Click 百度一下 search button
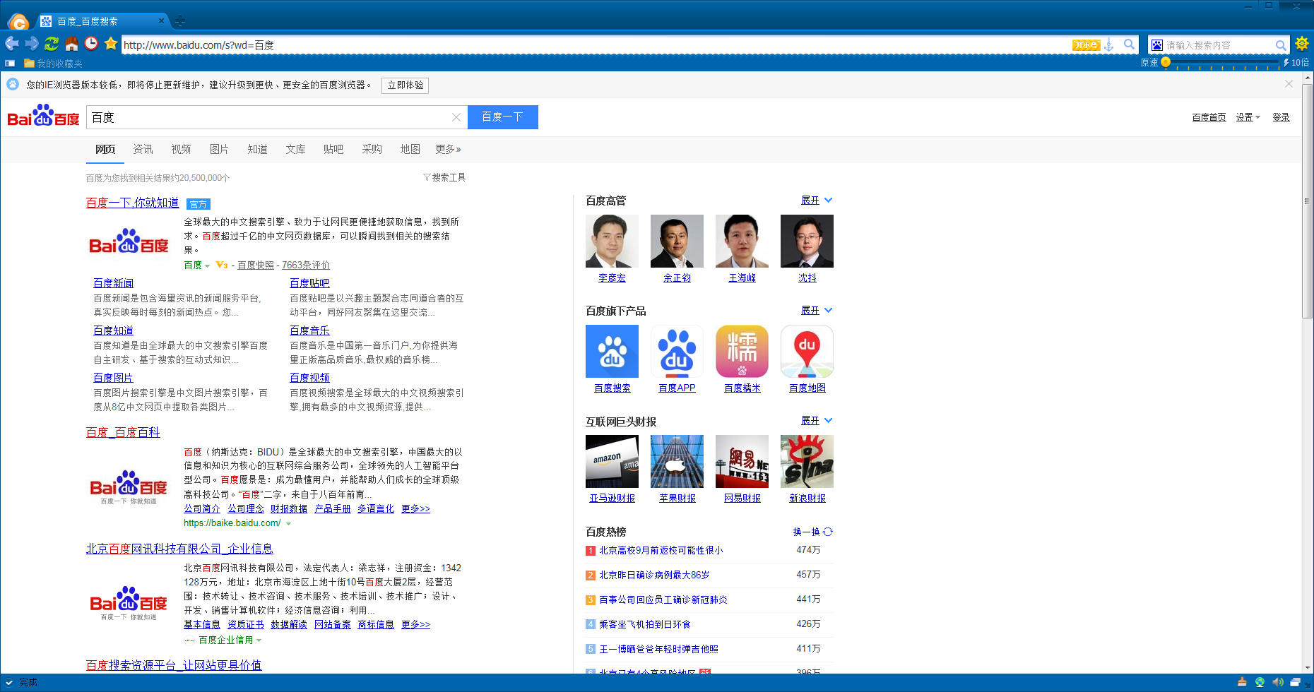The height and width of the screenshot is (692, 1314). point(503,117)
